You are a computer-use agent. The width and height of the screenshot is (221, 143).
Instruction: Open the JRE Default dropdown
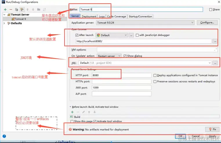[145, 63]
